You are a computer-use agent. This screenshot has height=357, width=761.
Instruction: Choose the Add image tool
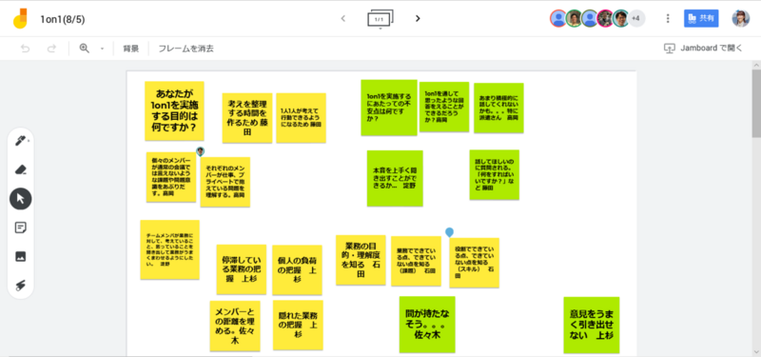(x=20, y=256)
